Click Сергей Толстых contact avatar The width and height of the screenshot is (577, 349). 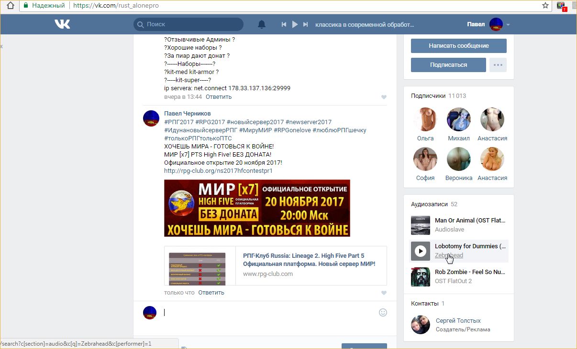[x=421, y=325]
